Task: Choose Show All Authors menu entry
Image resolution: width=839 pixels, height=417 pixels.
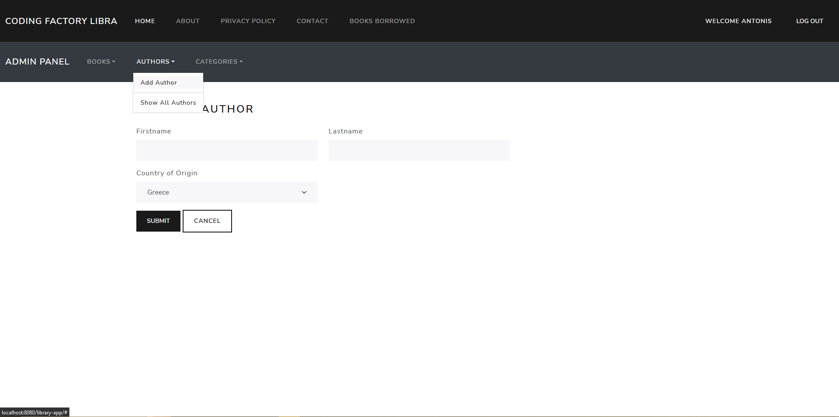Action: (168, 103)
